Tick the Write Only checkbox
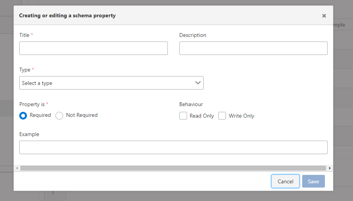 (222, 116)
